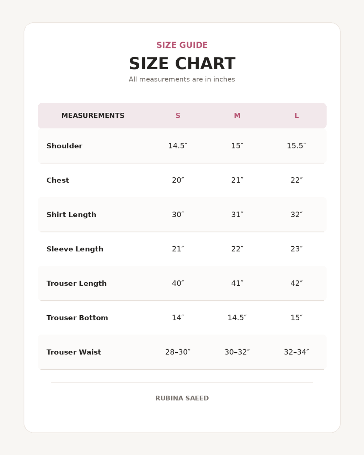This screenshot has width=364, height=455.
Task: Click the MEASUREMENTS column header
Action: [x=93, y=116]
